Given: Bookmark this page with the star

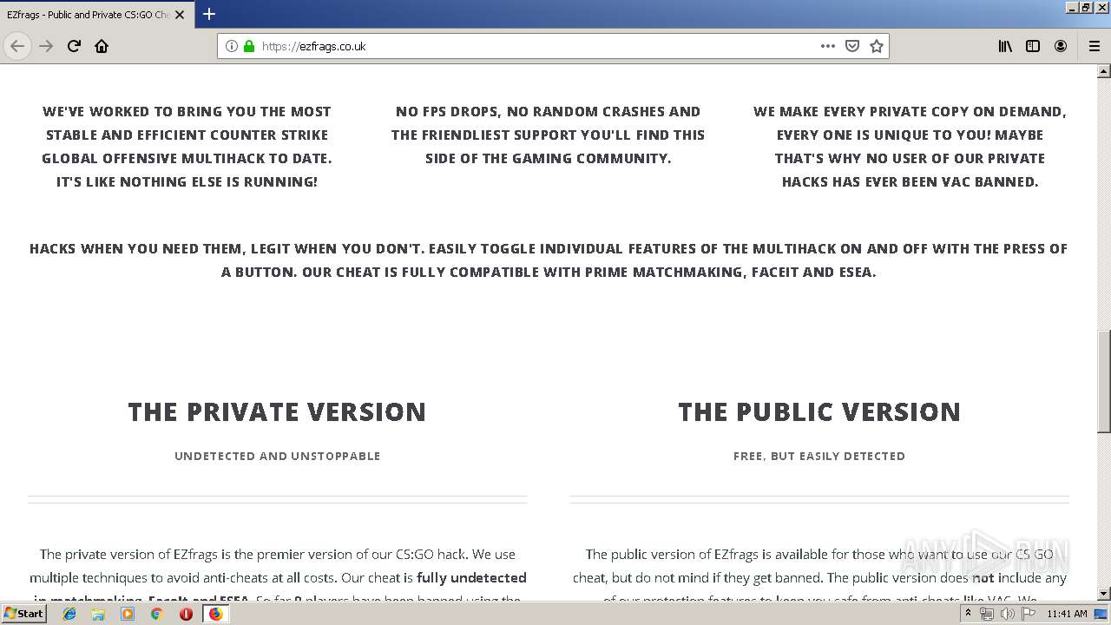Looking at the screenshot, I should 877,46.
